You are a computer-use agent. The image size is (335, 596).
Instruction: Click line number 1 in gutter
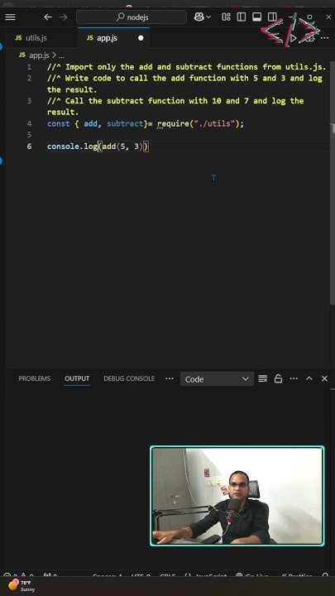point(29,67)
